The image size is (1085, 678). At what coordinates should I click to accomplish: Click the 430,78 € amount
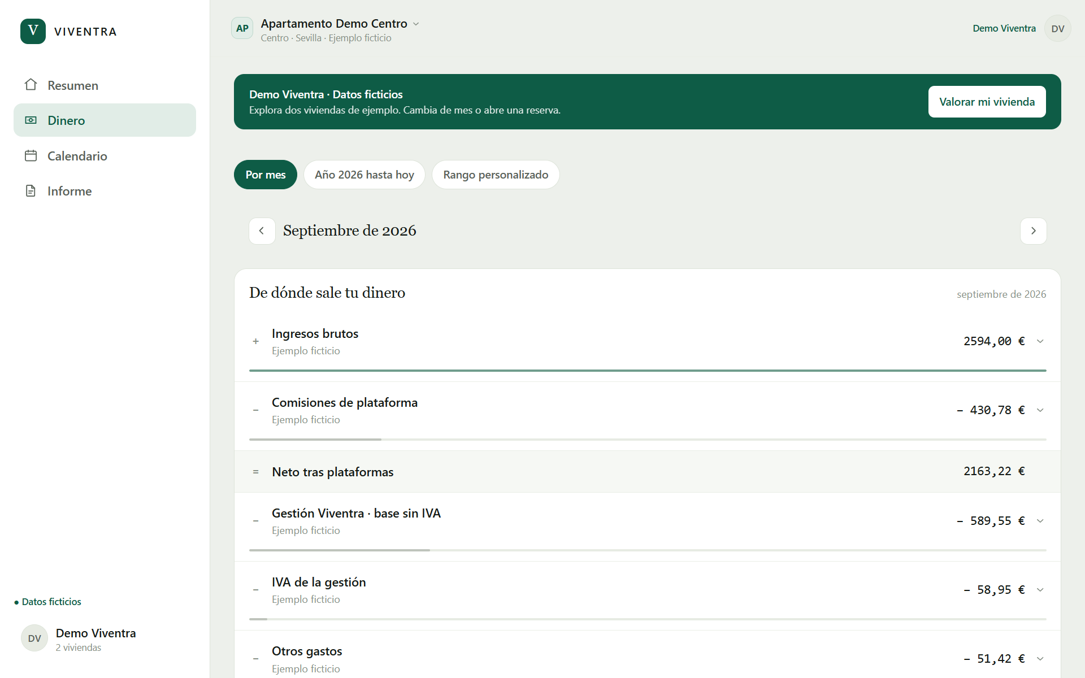991,410
